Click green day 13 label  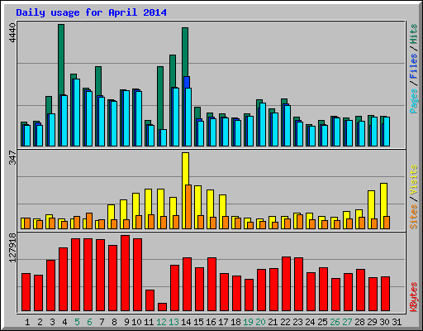click(173, 322)
